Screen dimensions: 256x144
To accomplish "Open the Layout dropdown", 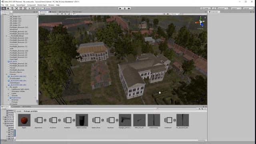I will click(x=248, y=8).
